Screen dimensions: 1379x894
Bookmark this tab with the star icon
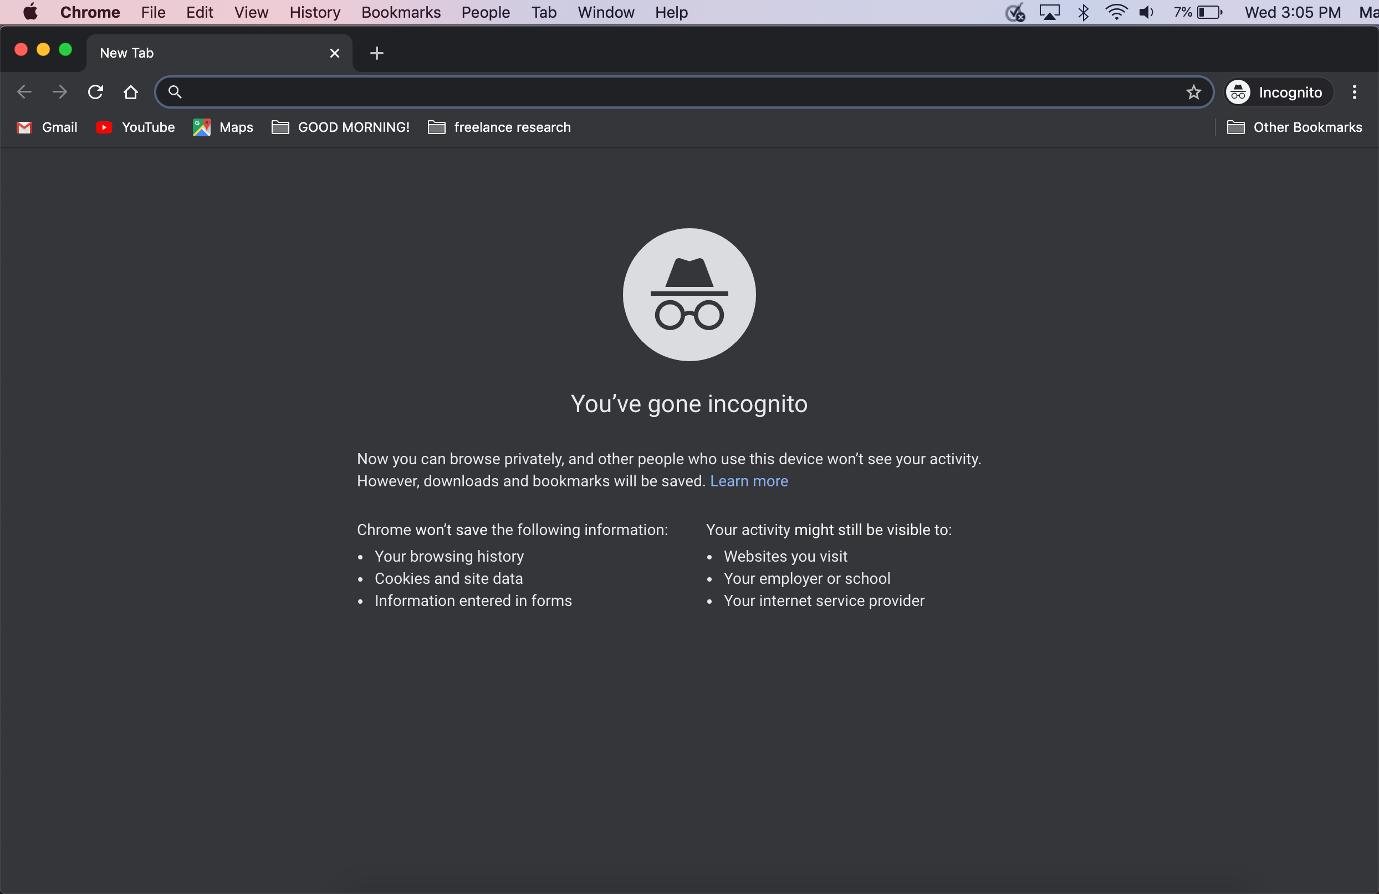[1193, 92]
